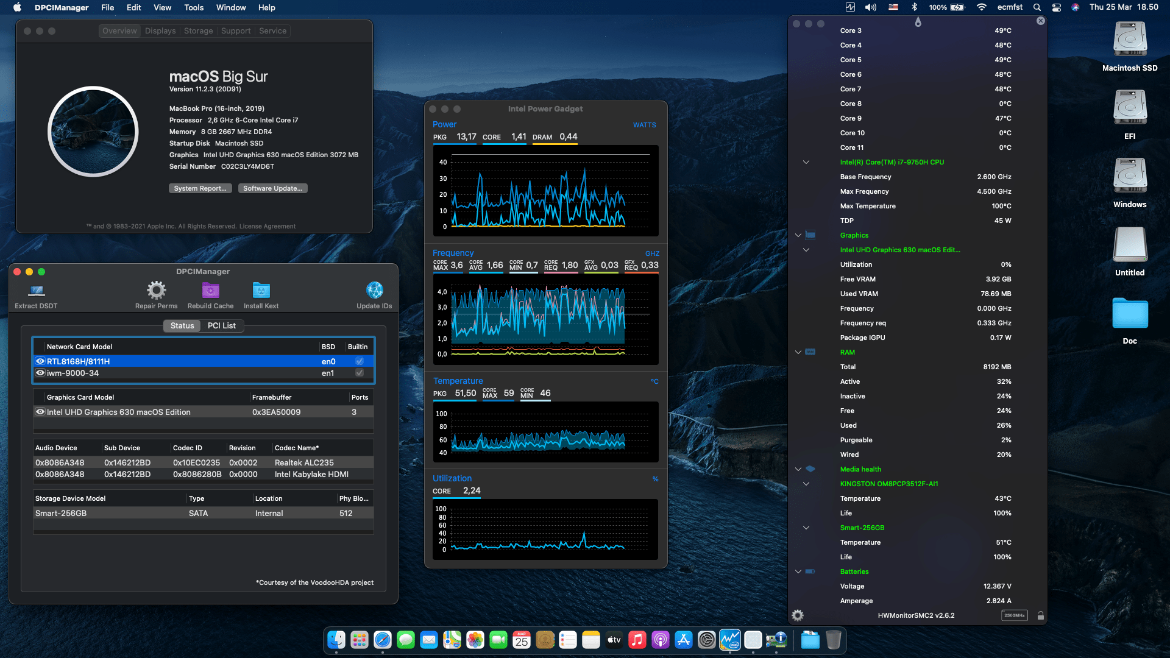
Task: Toggle Builtin checkbox for iwm-9000-34
Action: [360, 373]
